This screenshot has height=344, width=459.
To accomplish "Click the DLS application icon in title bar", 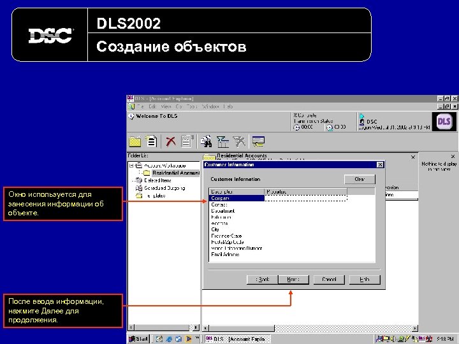I will 130,98.
